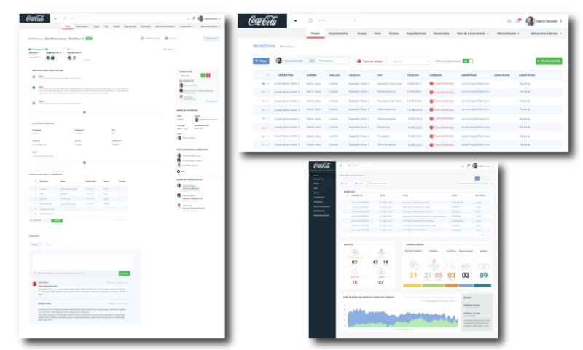The image size is (583, 350).
Task: Toggle the eye icon in the first Workflows table row
Action: (263, 84)
